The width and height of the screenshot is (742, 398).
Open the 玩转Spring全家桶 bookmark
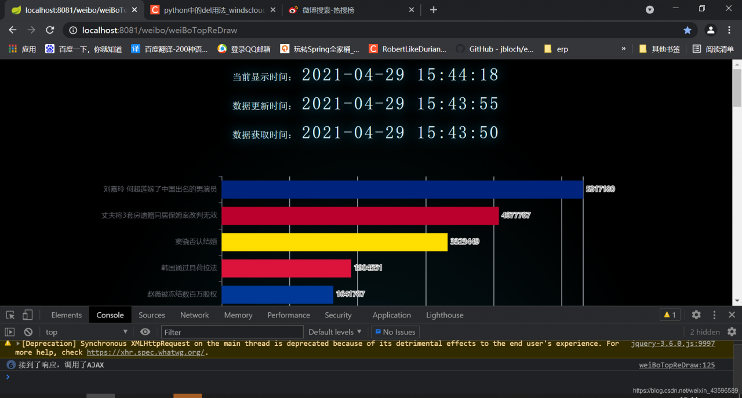pos(320,49)
